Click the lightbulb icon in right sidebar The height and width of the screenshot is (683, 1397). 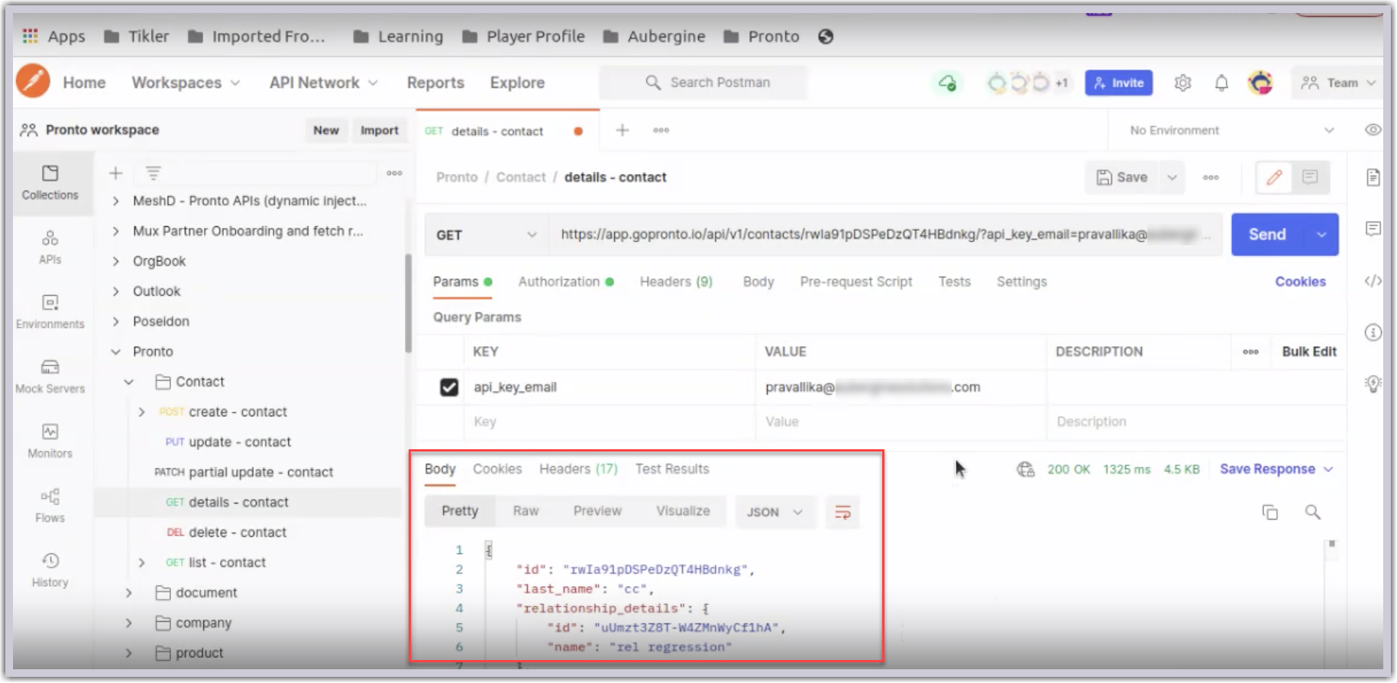tap(1373, 384)
